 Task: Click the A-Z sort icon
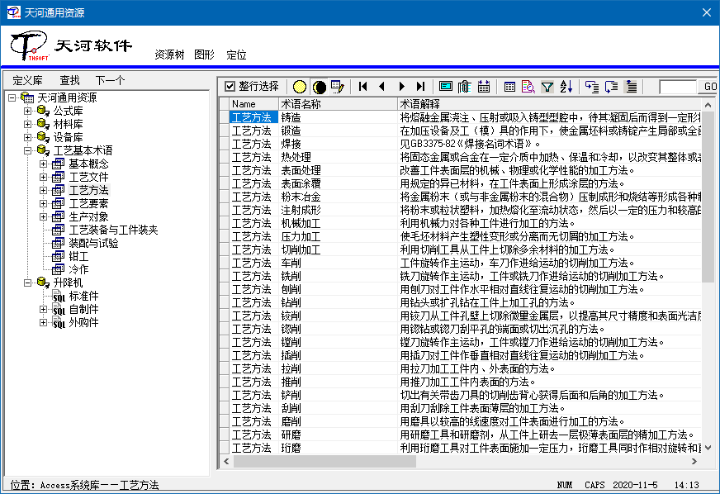coord(566,87)
